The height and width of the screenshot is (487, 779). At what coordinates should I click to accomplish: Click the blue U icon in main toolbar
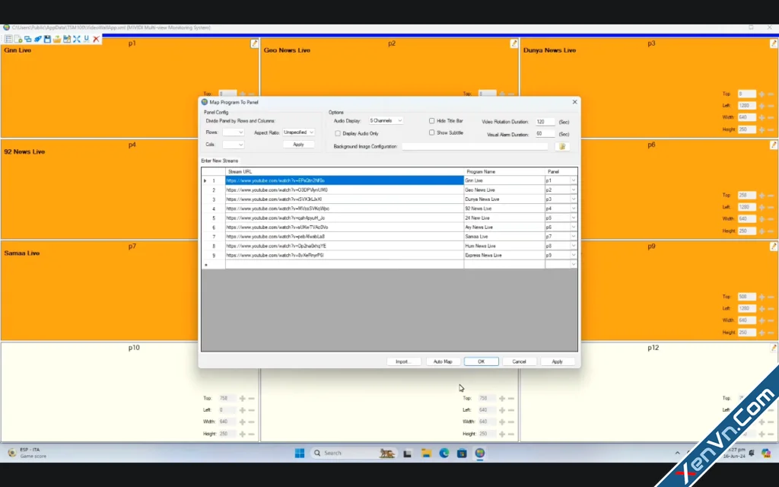click(x=87, y=39)
